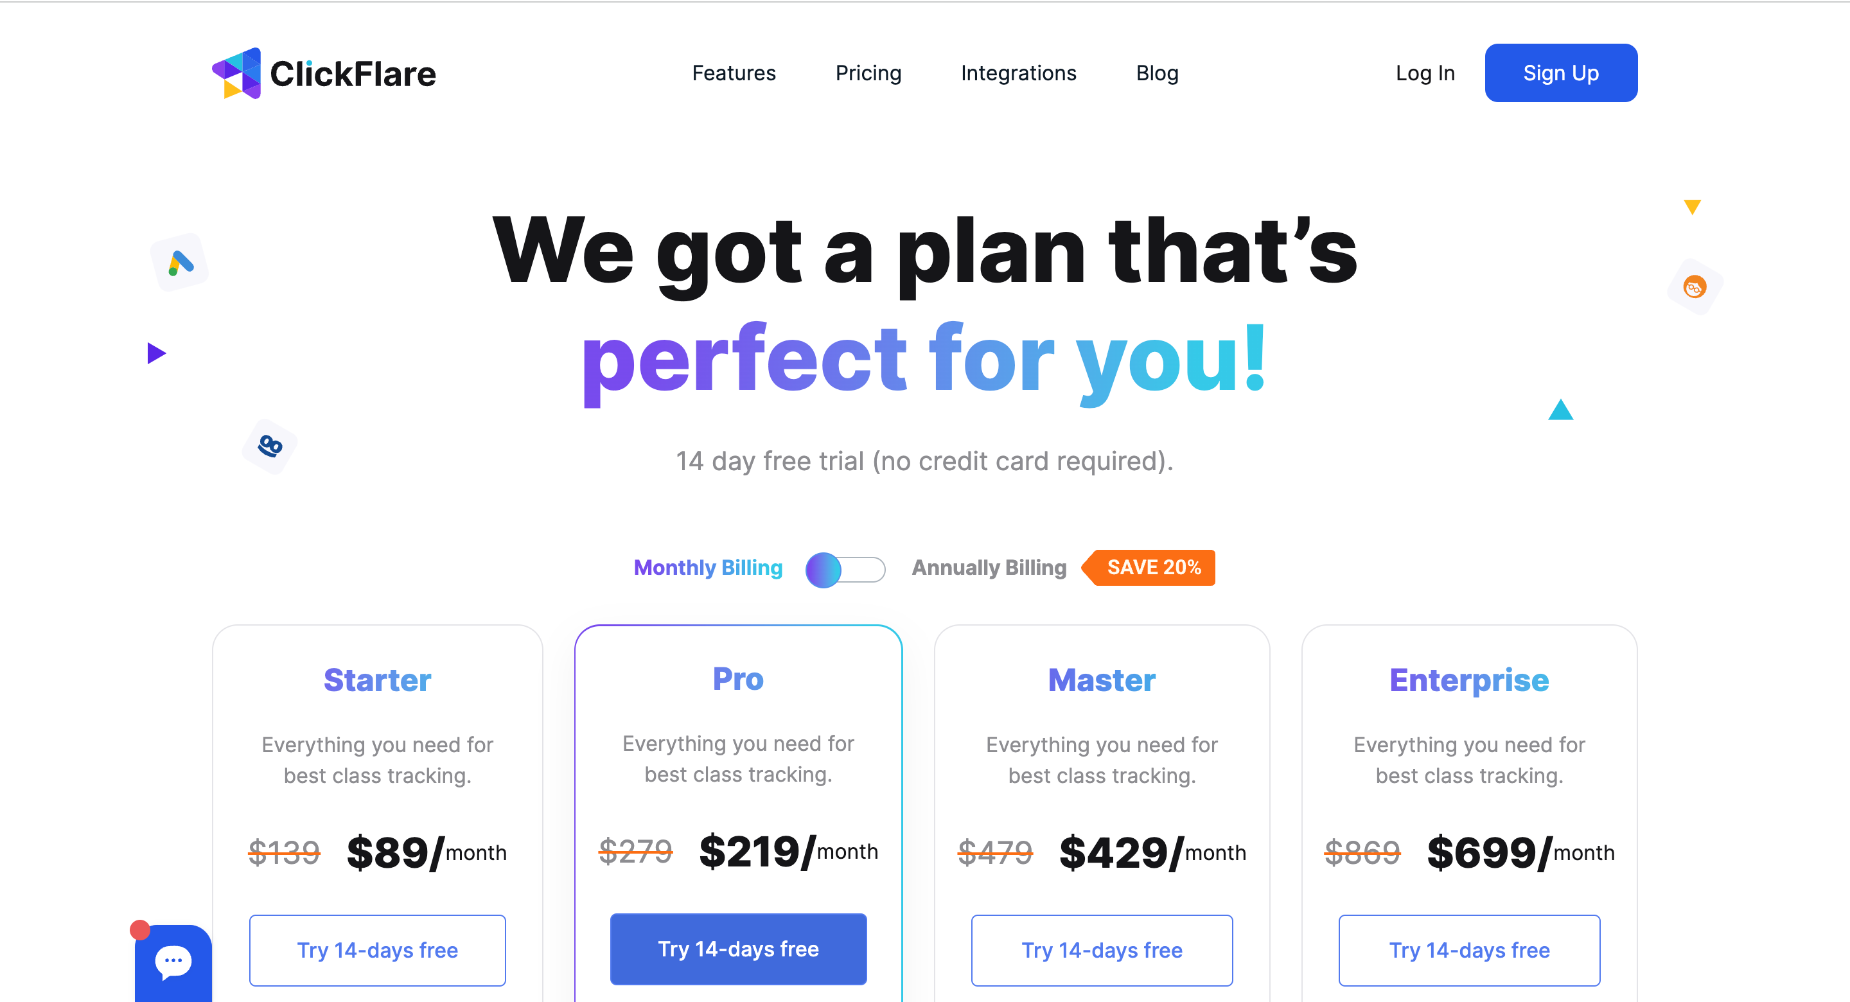Click the floating Google Ads icon
The height and width of the screenshot is (1002, 1850).
click(180, 262)
